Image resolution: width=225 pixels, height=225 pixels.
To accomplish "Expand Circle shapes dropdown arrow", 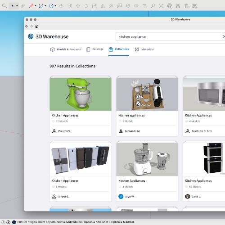I will (55, 6).
